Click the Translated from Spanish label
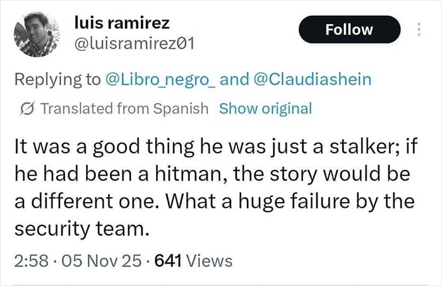 click(124, 108)
